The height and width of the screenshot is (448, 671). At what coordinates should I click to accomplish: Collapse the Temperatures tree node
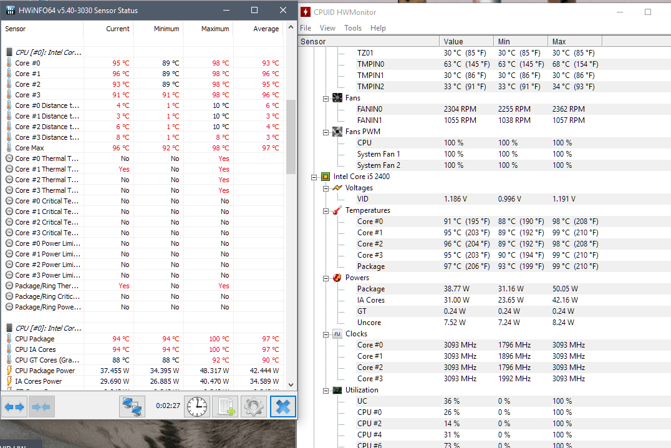[x=326, y=211]
